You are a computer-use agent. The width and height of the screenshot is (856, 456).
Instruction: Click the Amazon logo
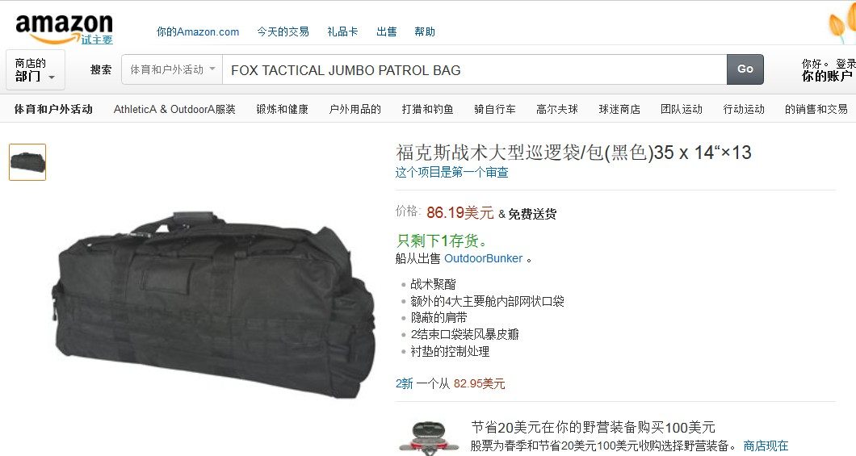pos(64,29)
